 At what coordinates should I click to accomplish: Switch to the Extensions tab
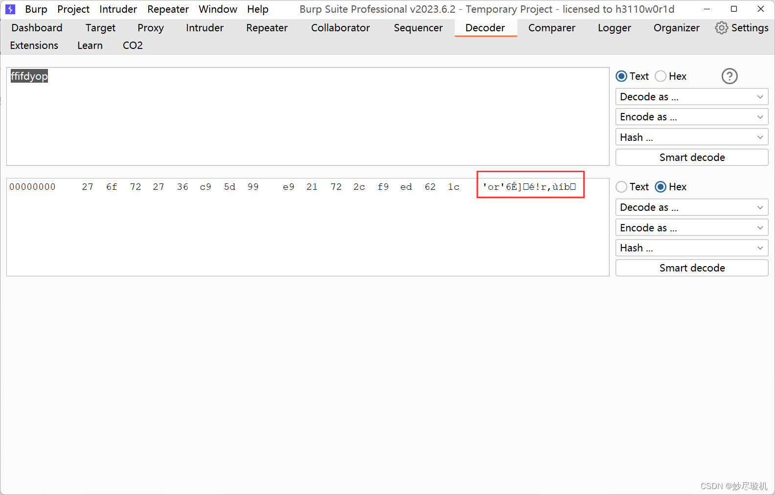(x=34, y=45)
